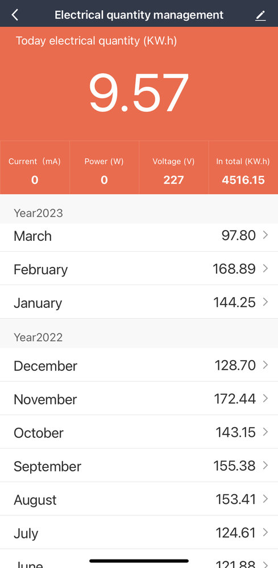The height and width of the screenshot is (568, 278).
Task: Tap In total 4516.15 cell
Action: coord(243,168)
